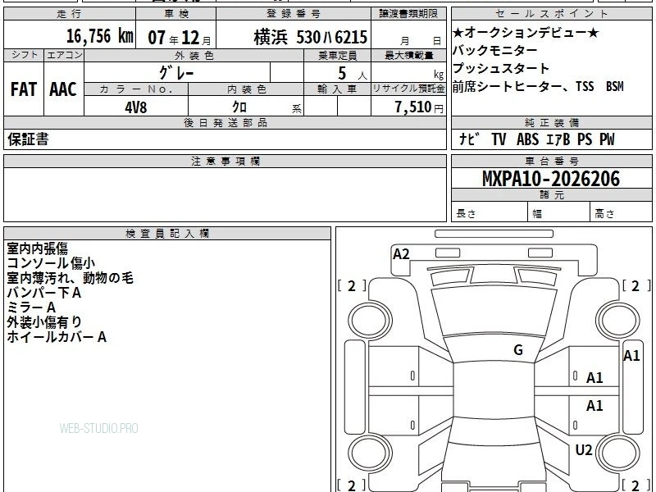The height and width of the screenshot is (492, 656).
Task: Select the PW equipment label
Action: (x=607, y=139)
